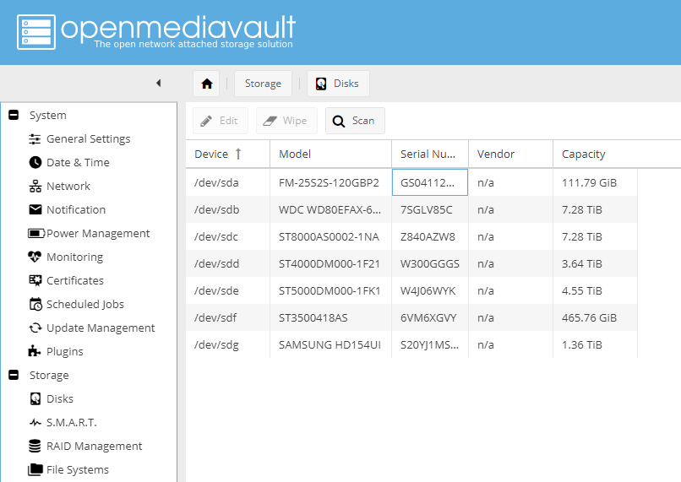Click model cell SAMSUNG HD154UI
The height and width of the screenshot is (482, 681).
coord(330,345)
